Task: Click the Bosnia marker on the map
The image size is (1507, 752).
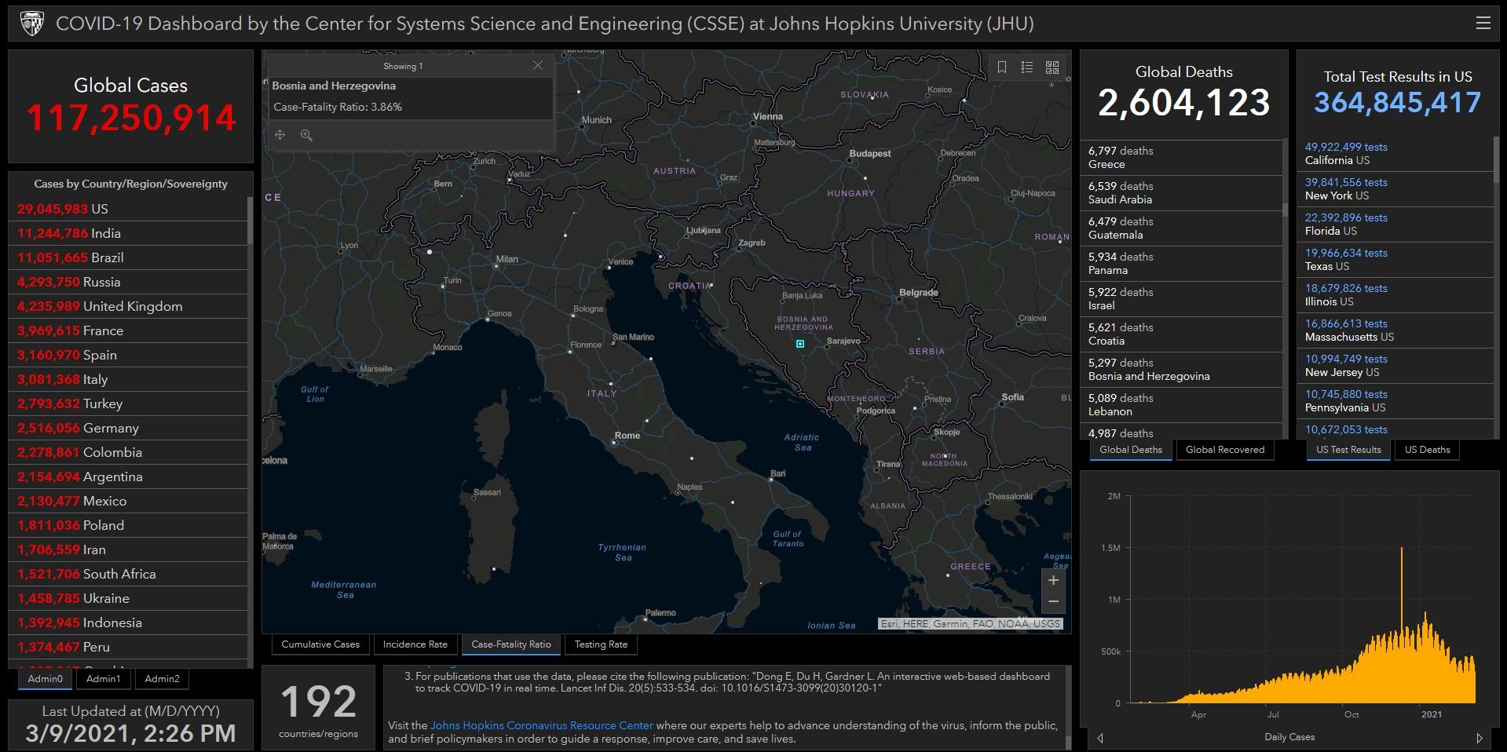Action: pos(800,344)
